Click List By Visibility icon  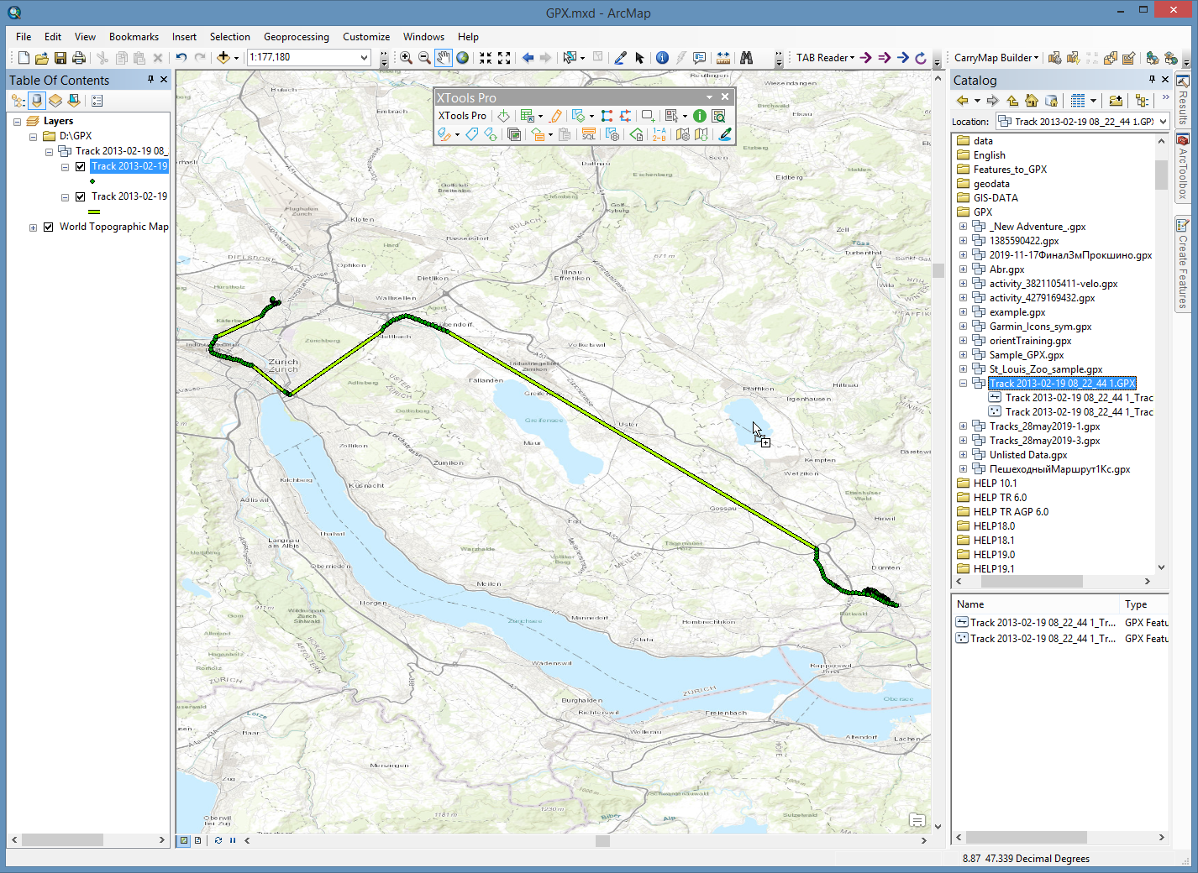click(x=55, y=101)
